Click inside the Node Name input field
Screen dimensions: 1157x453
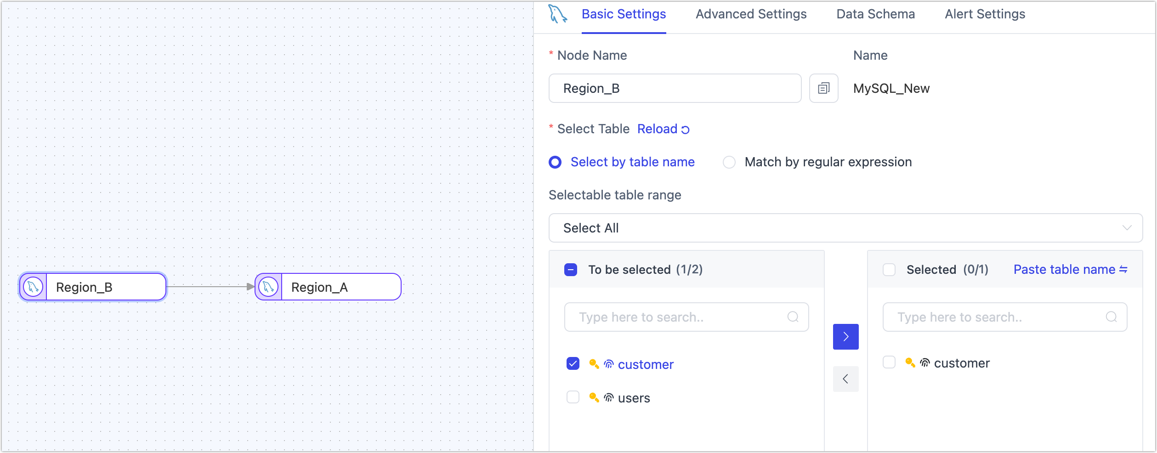pyautogui.click(x=675, y=88)
